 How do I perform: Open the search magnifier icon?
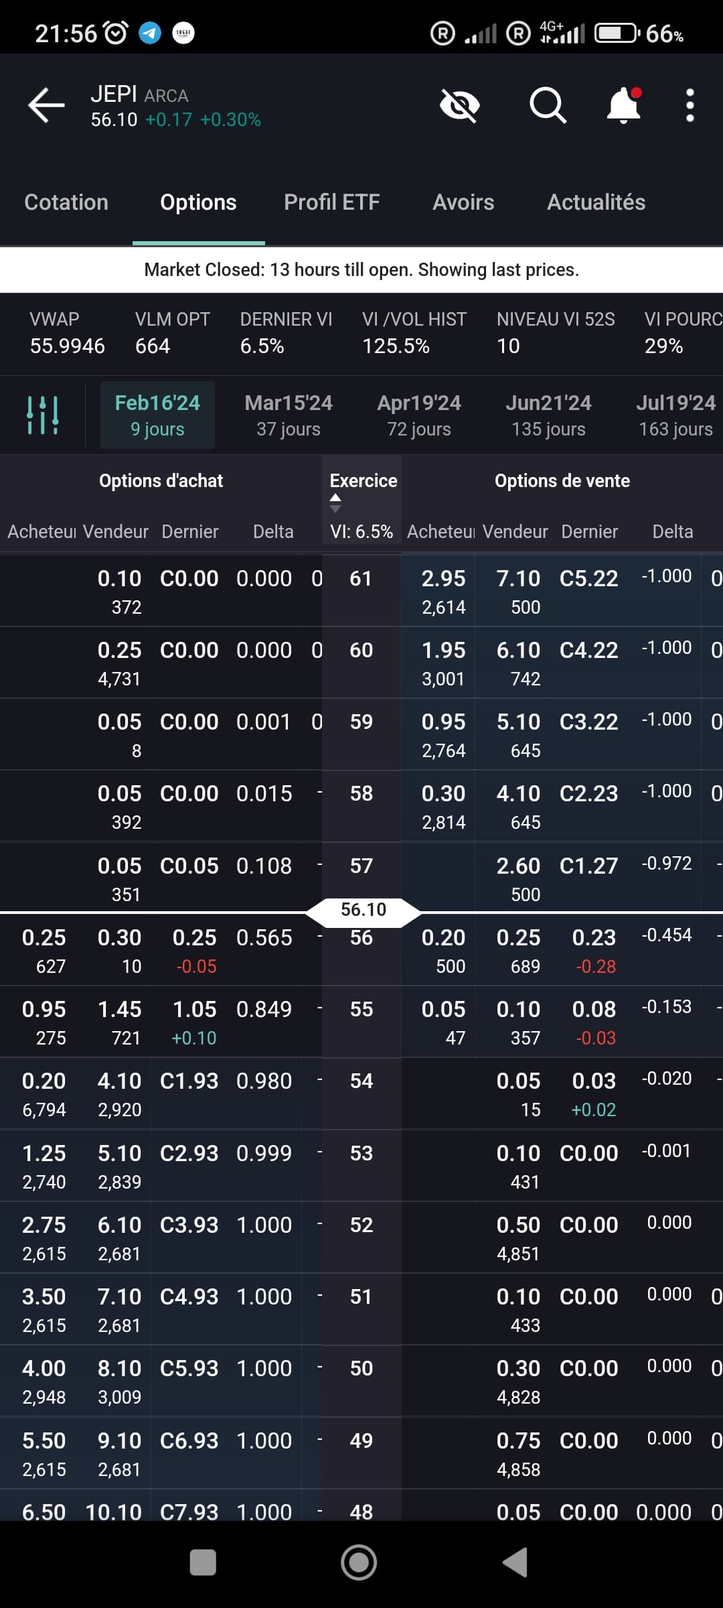(x=548, y=105)
